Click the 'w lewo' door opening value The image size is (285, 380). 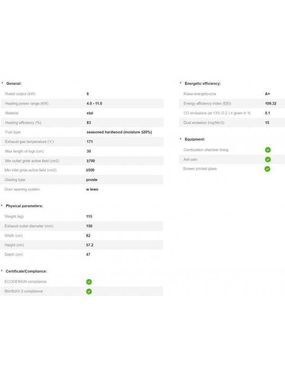coord(92,189)
